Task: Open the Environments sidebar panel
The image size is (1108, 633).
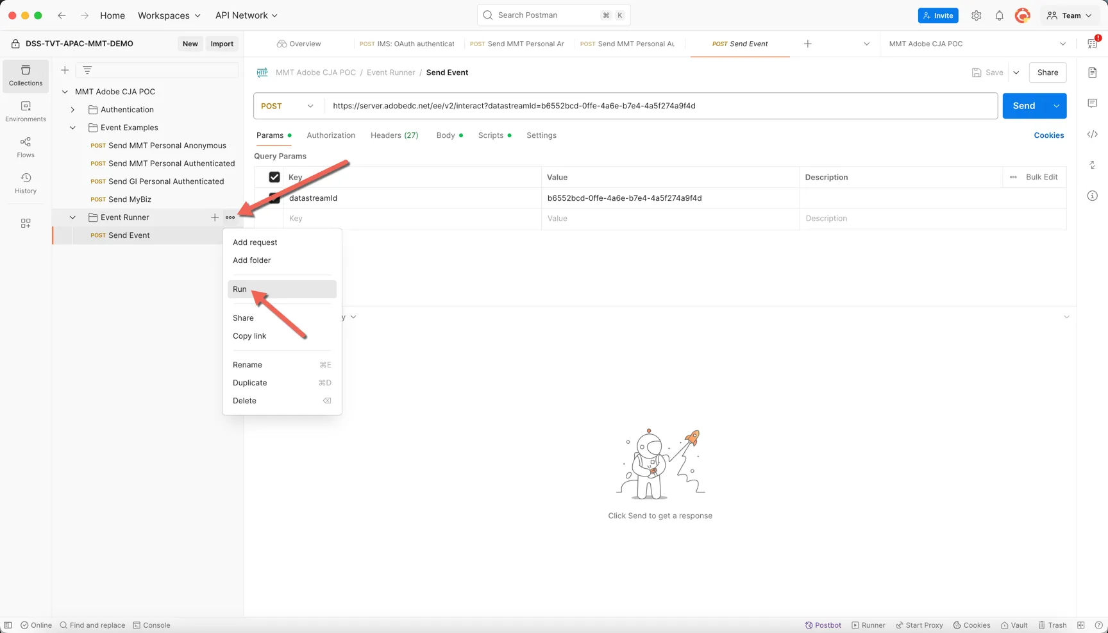Action: click(x=26, y=112)
